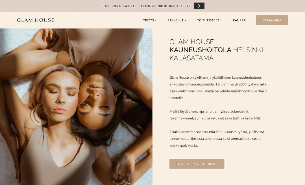Click the hero photo of two women
The height and width of the screenshot is (185, 305).
76,107
